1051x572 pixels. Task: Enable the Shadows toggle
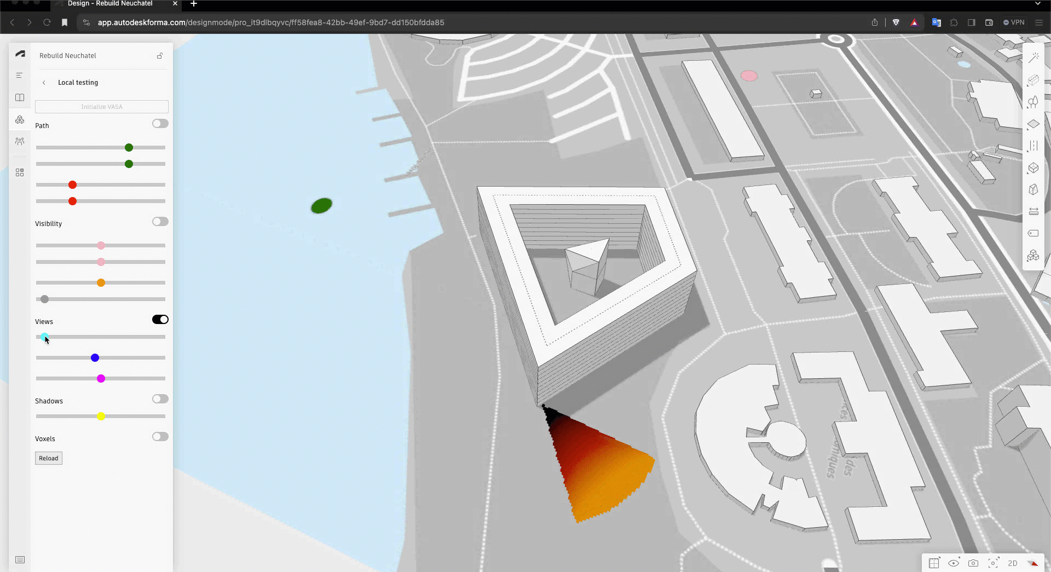point(160,399)
